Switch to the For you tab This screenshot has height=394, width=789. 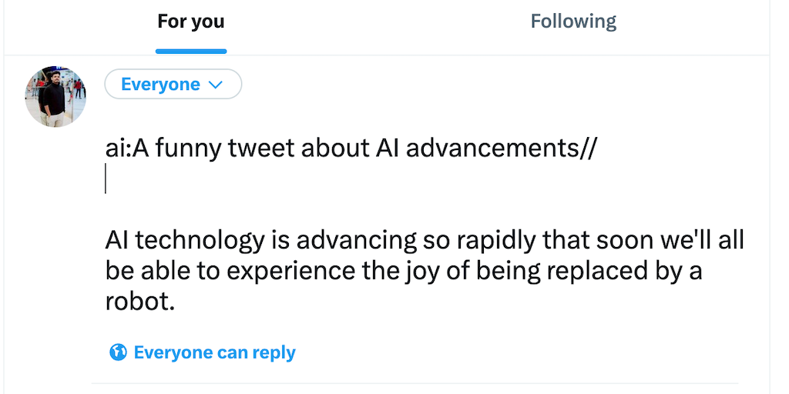190,22
